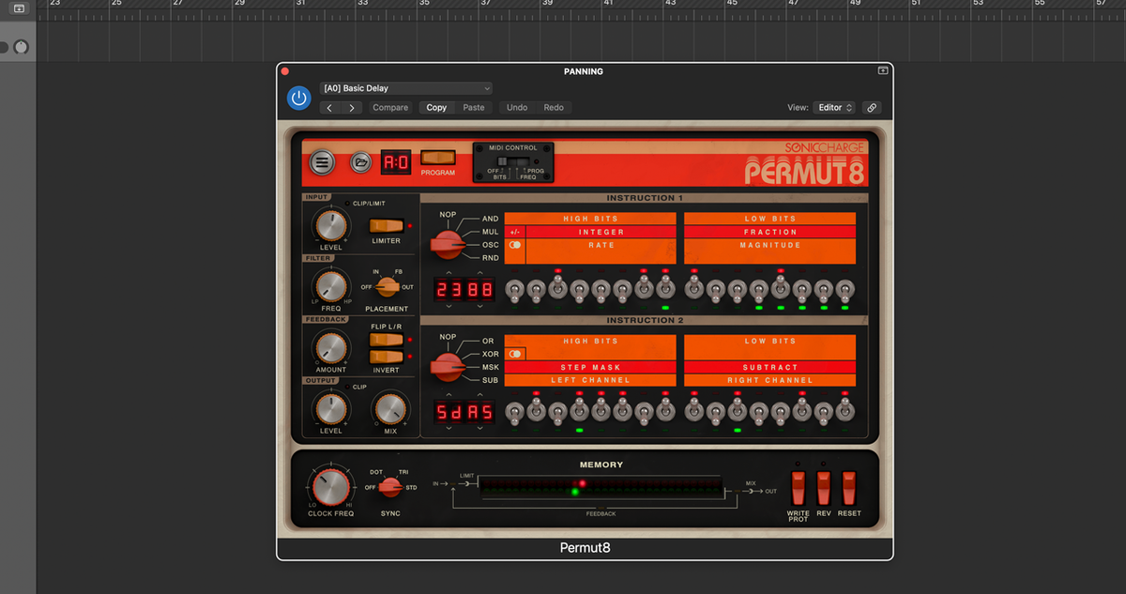The image size is (1126, 594).
Task: Open the [A0] Basic Delay preset dropdown
Action: pos(405,87)
